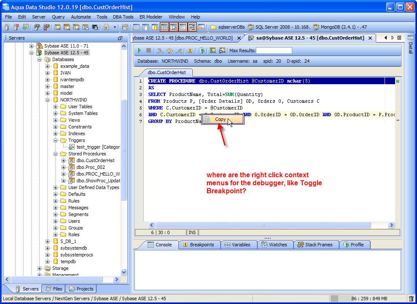Open the sqlserverDBs folder shortcut
This screenshot has width=417, height=304.
pos(227,27)
